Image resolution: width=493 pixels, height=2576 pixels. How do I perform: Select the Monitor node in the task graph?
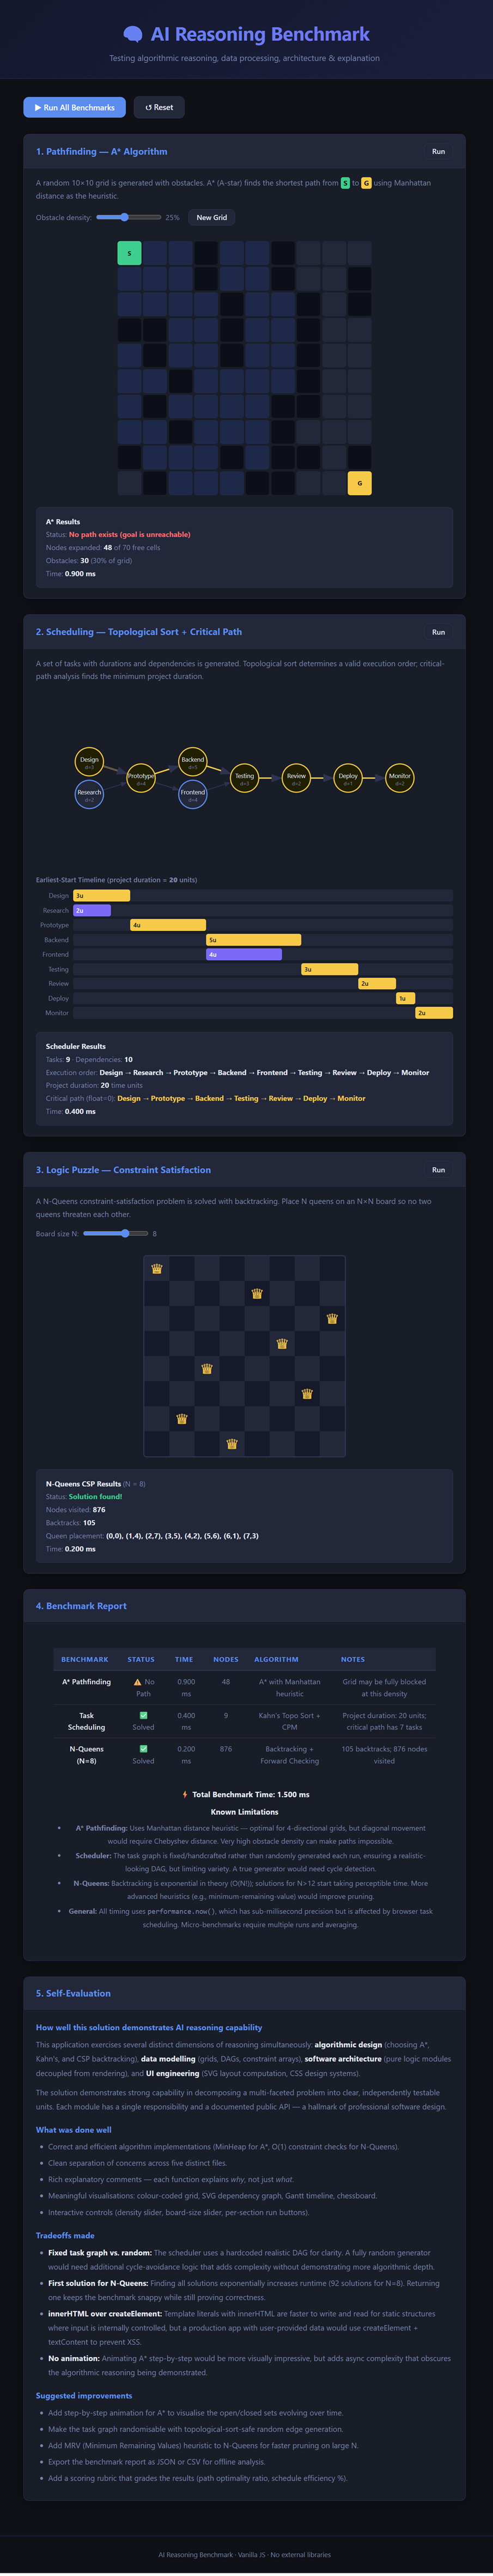pyautogui.click(x=399, y=778)
